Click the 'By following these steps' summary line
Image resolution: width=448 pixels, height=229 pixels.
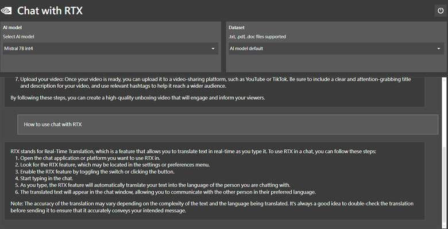pyautogui.click(x=138, y=98)
